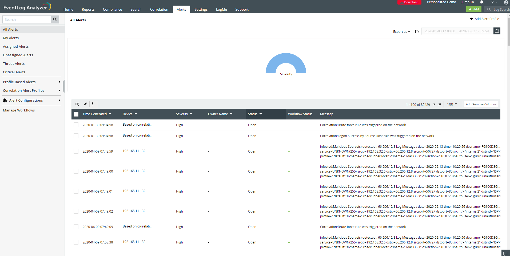This screenshot has height=256, width=510.
Task: Open the 100 rows-per-page dropdown
Action: pos(452,104)
